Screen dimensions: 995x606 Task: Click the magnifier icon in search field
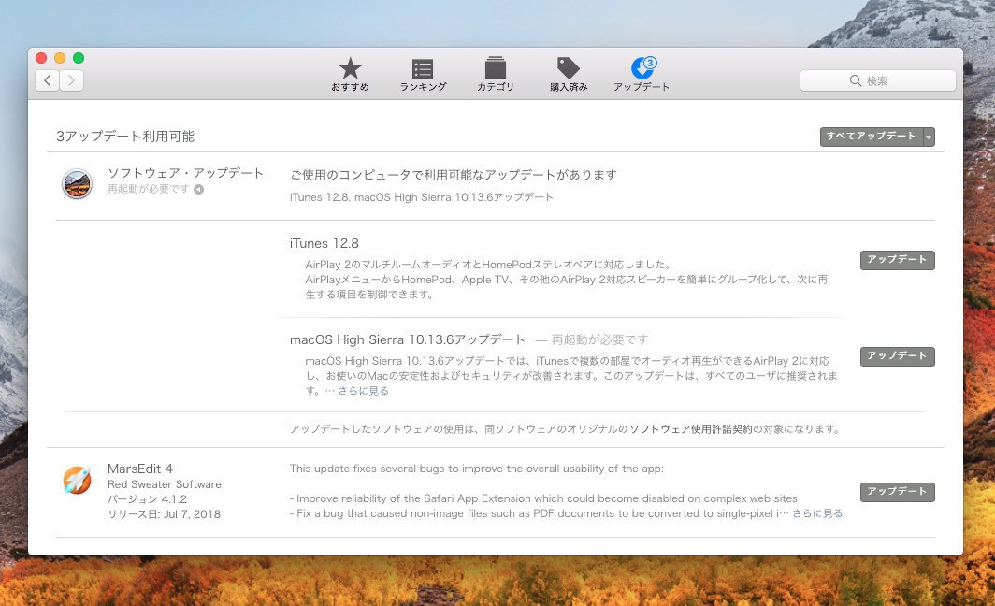[856, 80]
